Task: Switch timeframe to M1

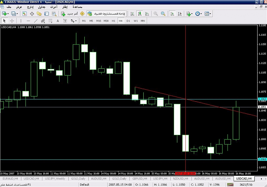Action: point(84,21)
